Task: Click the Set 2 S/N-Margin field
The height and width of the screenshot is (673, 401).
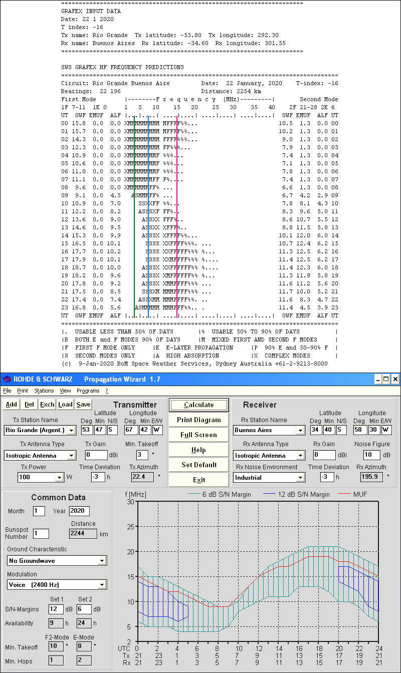Action: coord(84,609)
